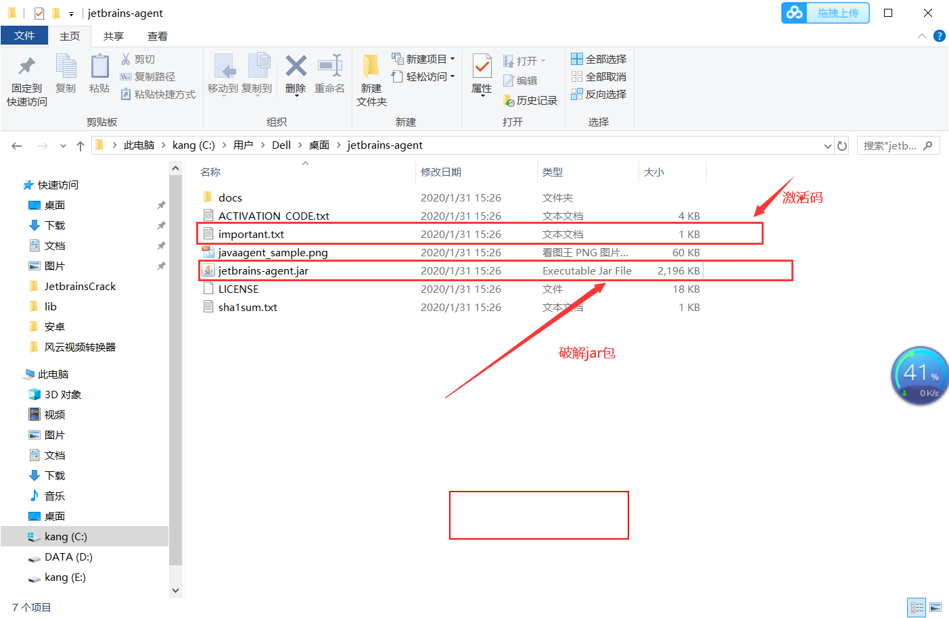Viewport: 949px width, 618px height.
Task: Select the docs folder
Action: tap(230, 197)
